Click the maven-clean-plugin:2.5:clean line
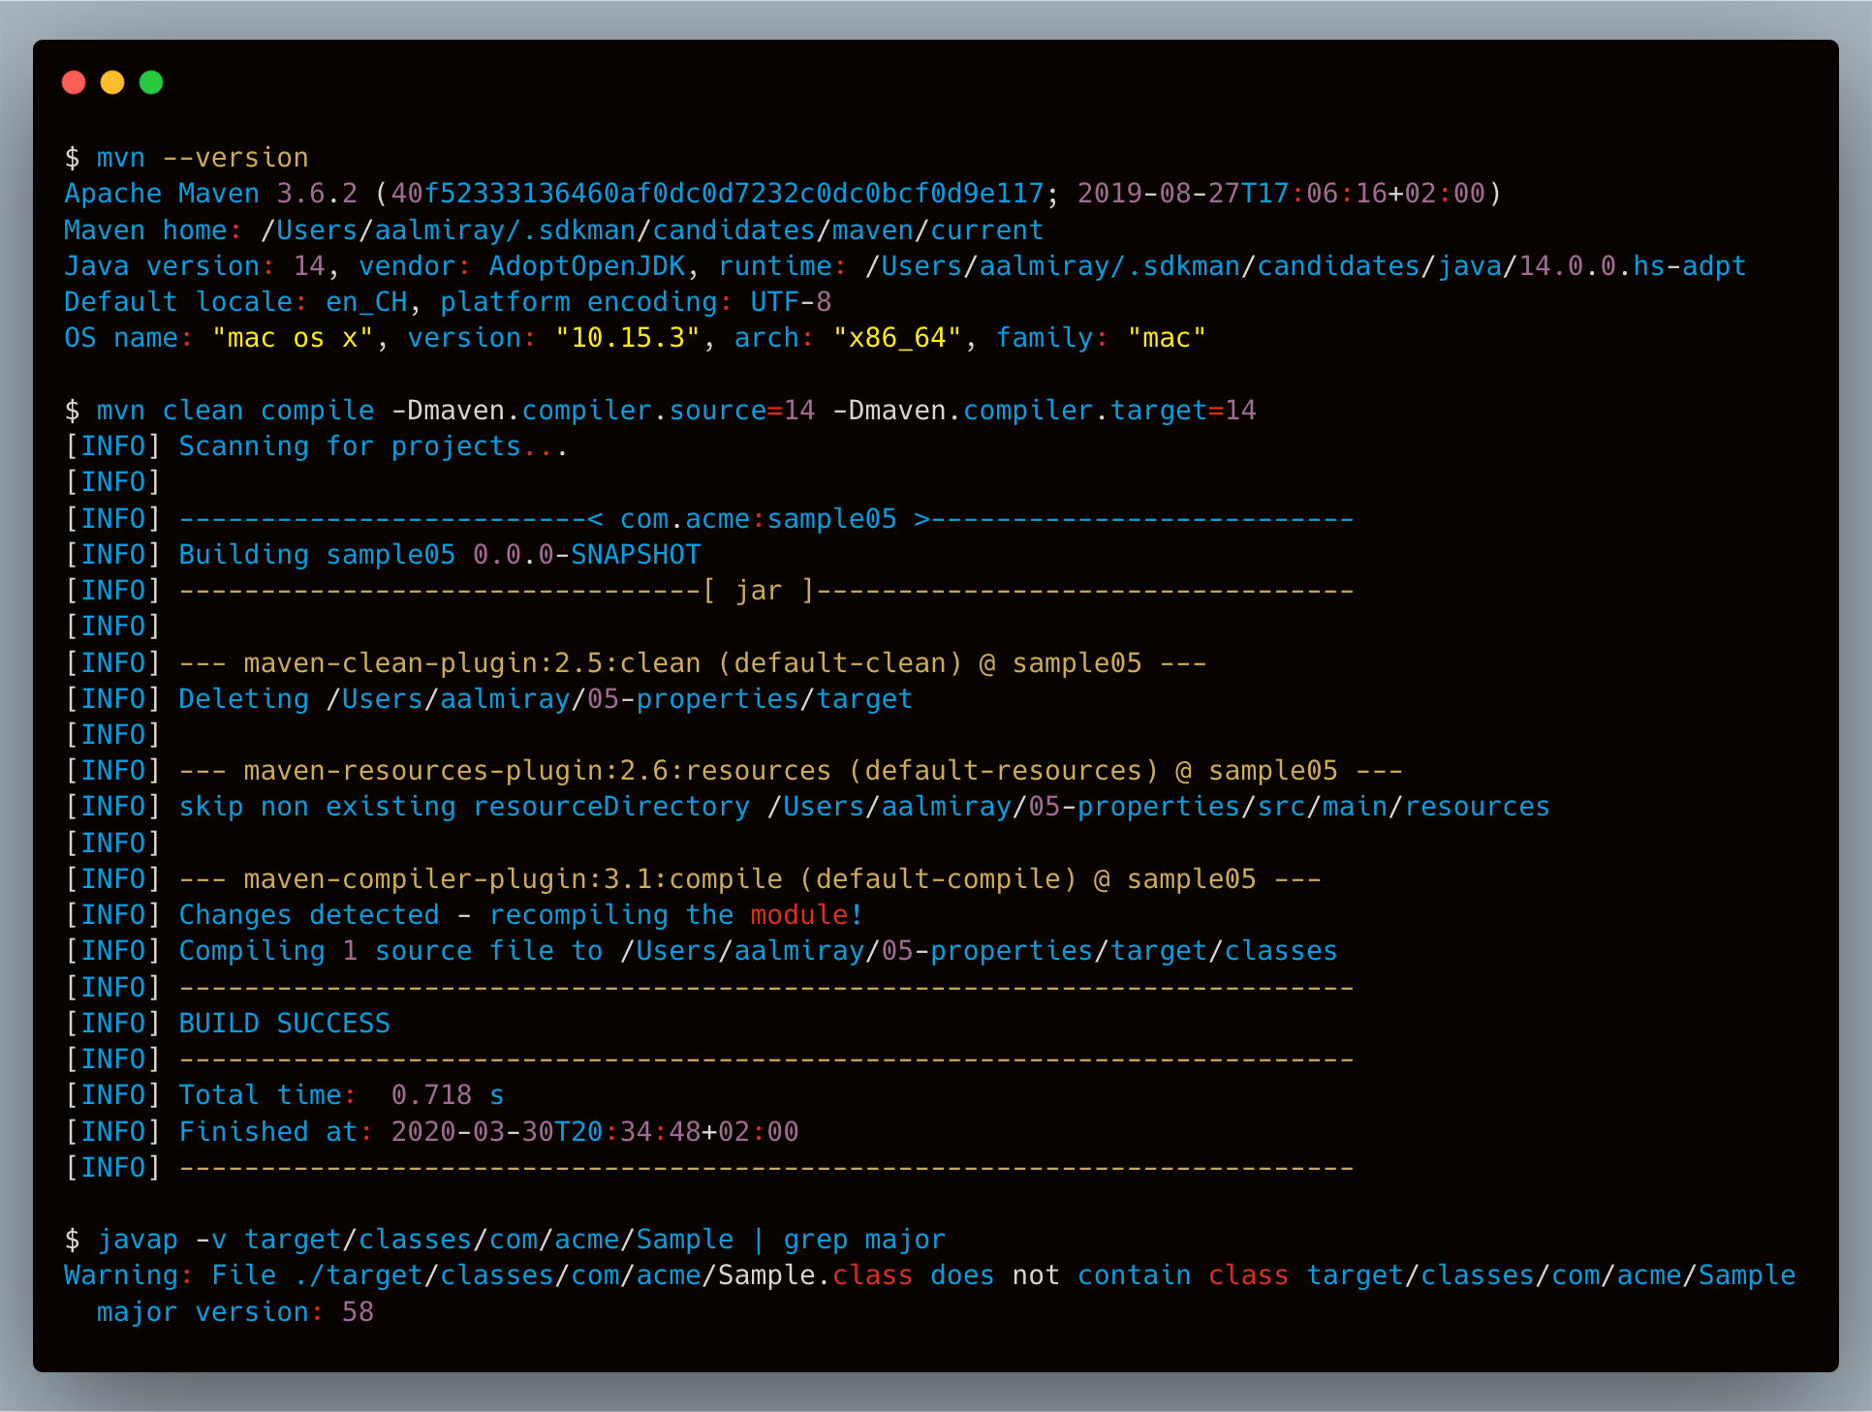Viewport: 1872px width, 1412px height. 692,663
